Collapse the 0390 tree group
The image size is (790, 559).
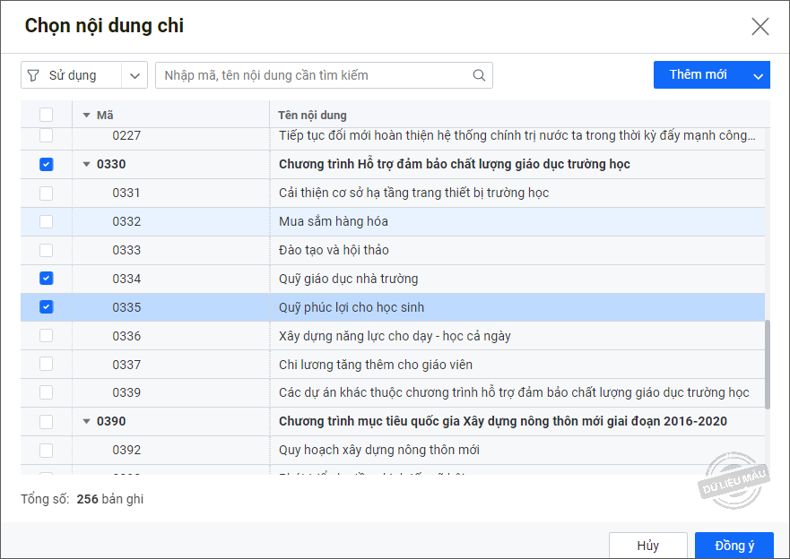[x=86, y=421]
